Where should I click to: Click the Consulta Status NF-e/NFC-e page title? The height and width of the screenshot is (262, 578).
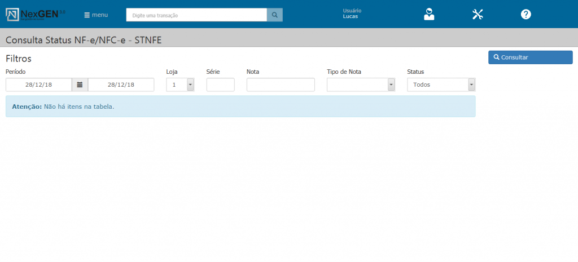click(84, 41)
